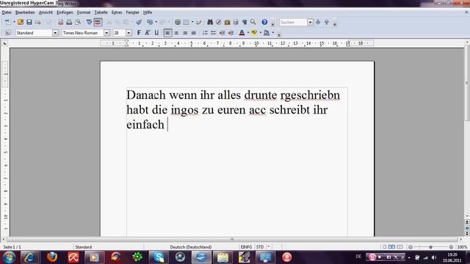
Task: Find next with the down arrow icon
Action: click(x=318, y=22)
